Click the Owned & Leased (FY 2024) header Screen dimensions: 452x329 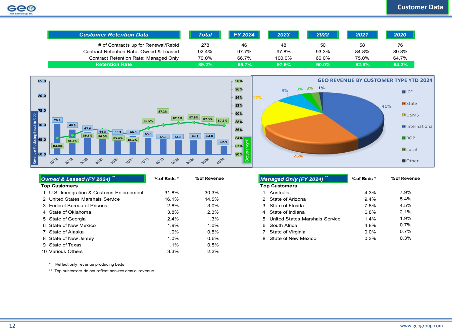tap(92, 179)
